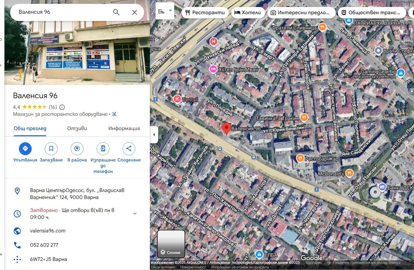The height and width of the screenshot is (270, 414).
Task: Collapse the side panel with the arrow
Action: (154, 134)
